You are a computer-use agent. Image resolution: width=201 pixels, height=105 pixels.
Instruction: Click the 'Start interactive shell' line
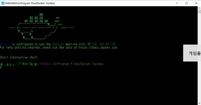pyautogui.click(x=19, y=57)
